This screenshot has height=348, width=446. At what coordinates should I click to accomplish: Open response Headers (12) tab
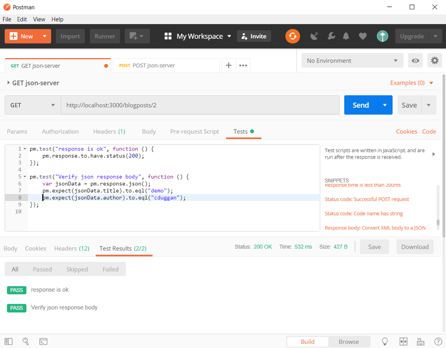[72, 249]
